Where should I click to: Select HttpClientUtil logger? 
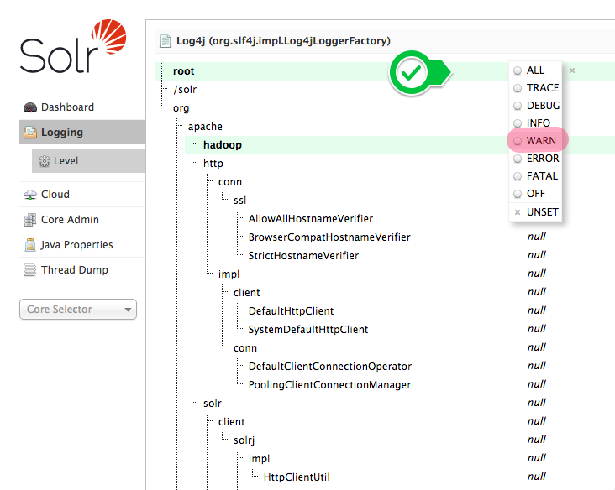pos(297,477)
